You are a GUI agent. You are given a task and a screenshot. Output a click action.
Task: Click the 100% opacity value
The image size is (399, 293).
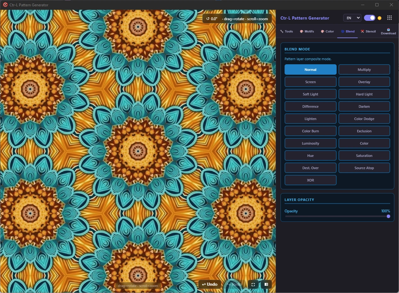click(386, 211)
